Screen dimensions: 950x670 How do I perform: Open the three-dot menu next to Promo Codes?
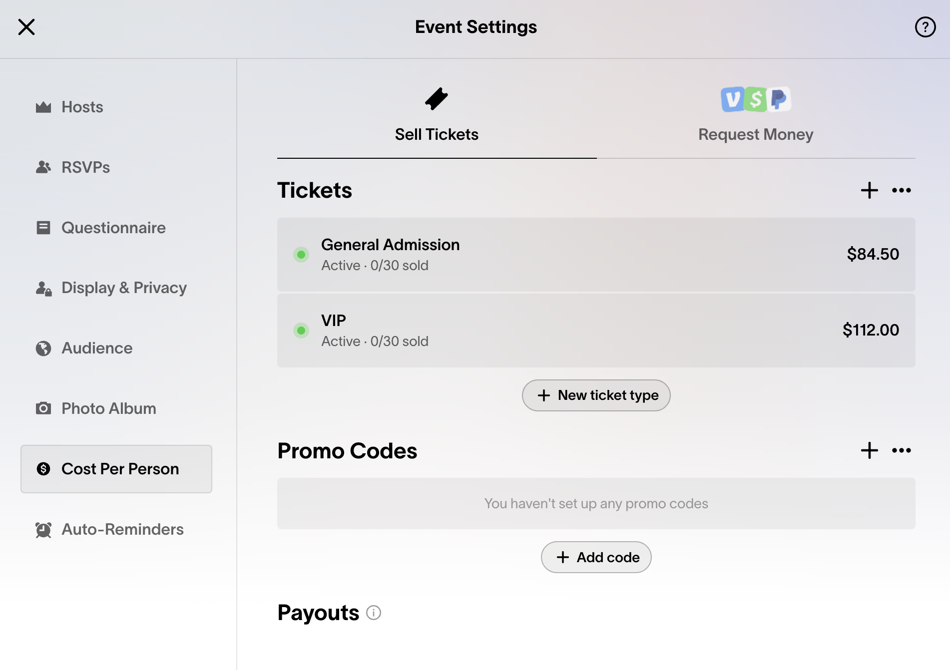pyautogui.click(x=902, y=450)
